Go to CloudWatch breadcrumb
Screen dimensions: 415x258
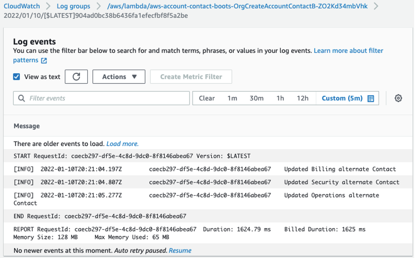click(x=22, y=6)
